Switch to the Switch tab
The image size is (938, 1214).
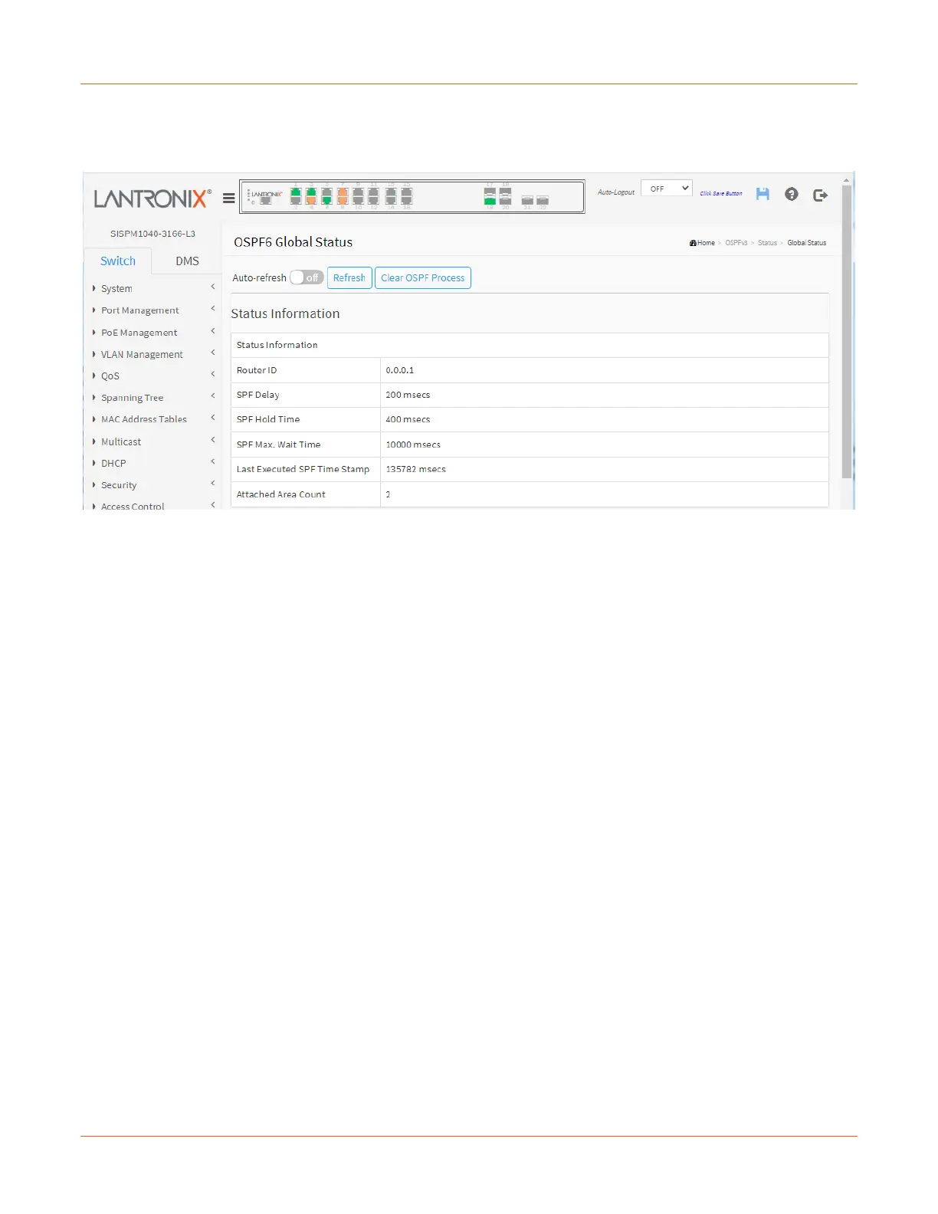click(118, 261)
